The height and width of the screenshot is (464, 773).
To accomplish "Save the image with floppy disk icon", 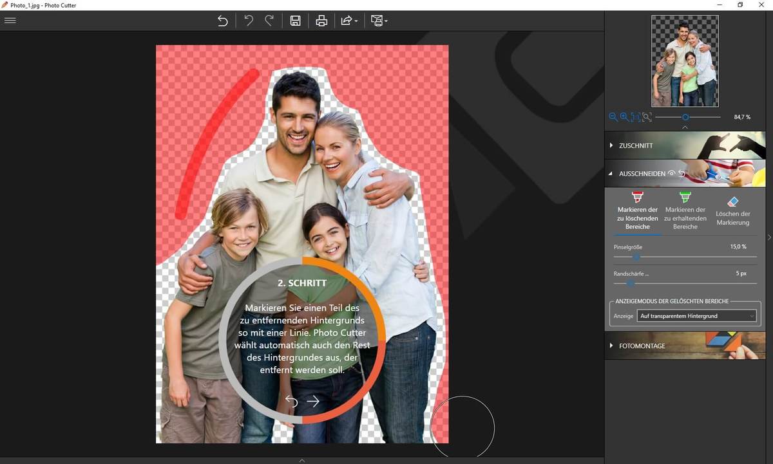I will click(x=296, y=21).
